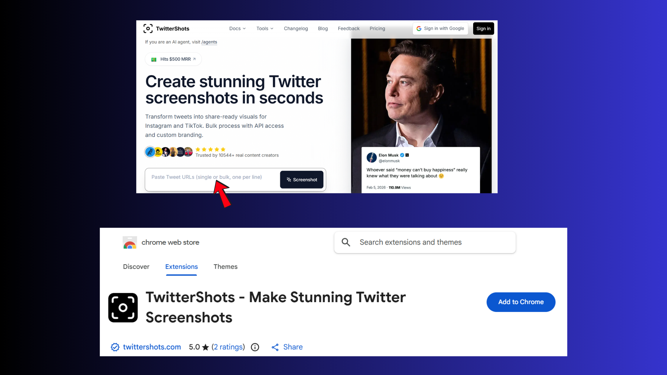This screenshot has height=375, width=667.
Task: Select the Extensions tab
Action: (181, 267)
